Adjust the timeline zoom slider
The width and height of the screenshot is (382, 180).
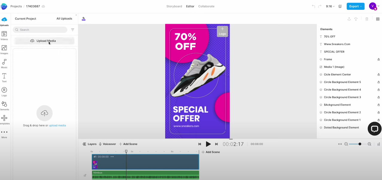point(360,144)
